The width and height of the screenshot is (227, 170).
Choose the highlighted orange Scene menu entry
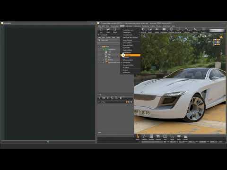pos(131,55)
